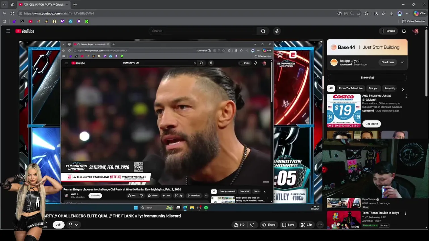Click the Teen Titans: Trouble in Tokyo title
Image resolution: width=429 pixels, height=241 pixels.
point(380,213)
